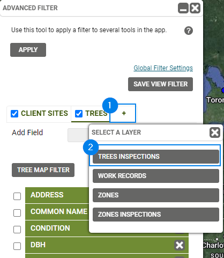224x258 pixels.
Task: Open the help question mark icon
Action: click(x=189, y=31)
